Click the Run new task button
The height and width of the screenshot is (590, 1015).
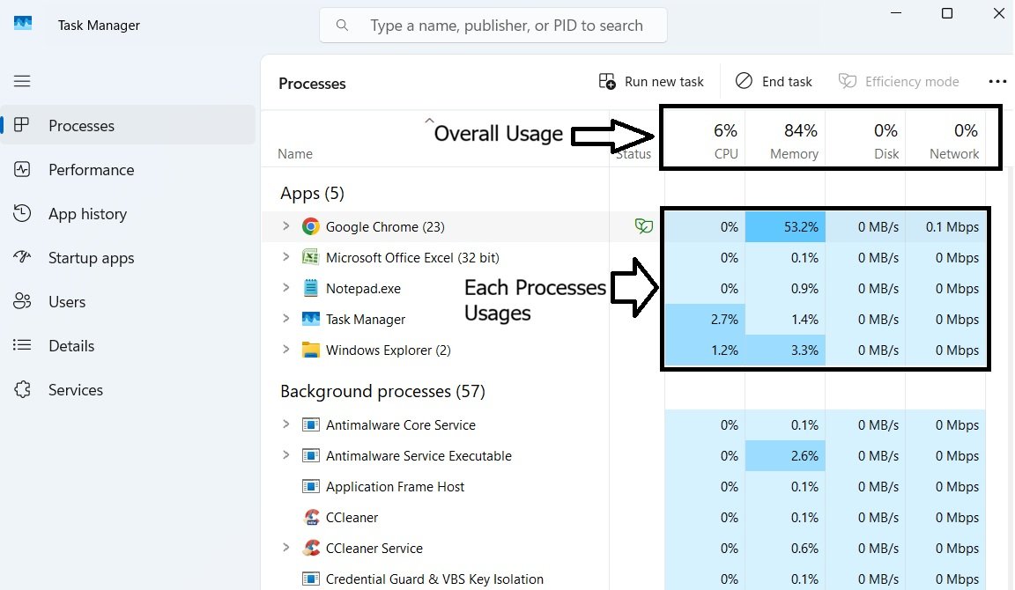[x=650, y=82]
